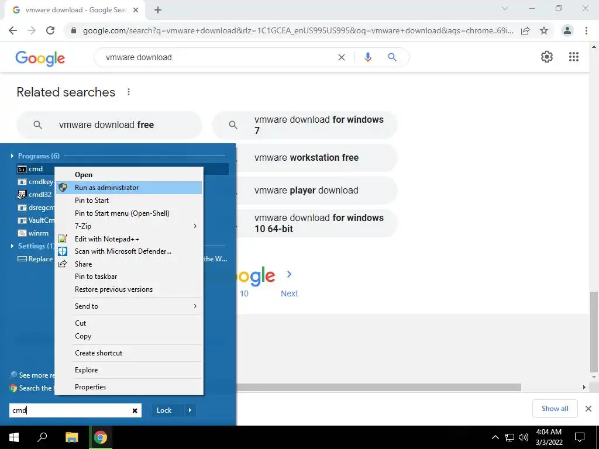The height and width of the screenshot is (449, 599).
Task: Collapse Settings group in start menu
Action: tap(12, 246)
